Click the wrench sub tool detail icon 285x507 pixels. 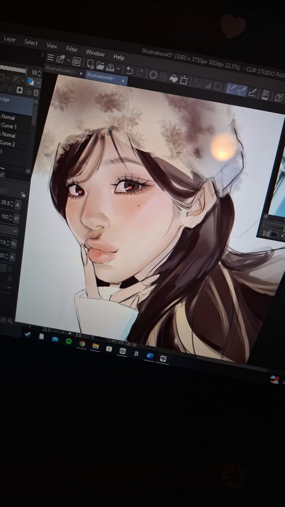point(11,321)
